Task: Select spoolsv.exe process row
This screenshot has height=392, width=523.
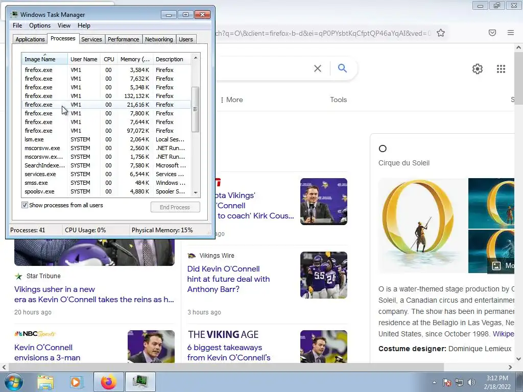Action: point(106,191)
